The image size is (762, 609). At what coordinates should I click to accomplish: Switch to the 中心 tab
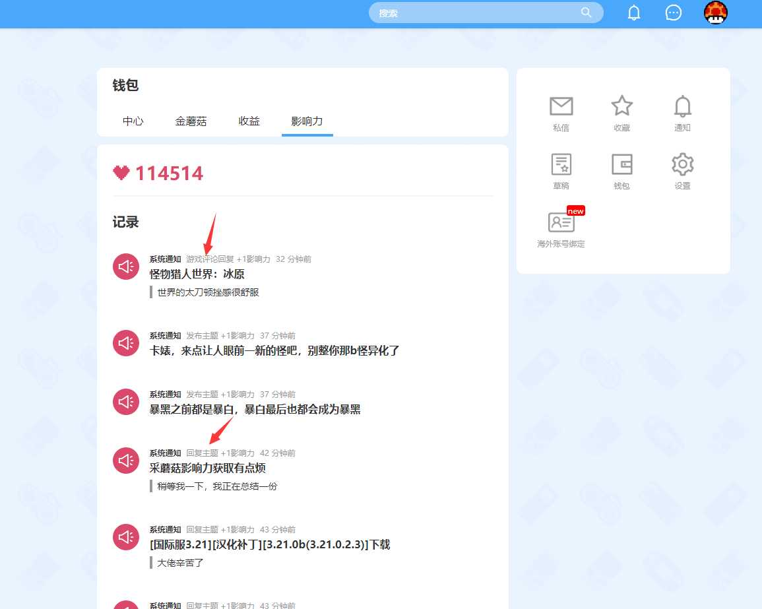point(133,121)
